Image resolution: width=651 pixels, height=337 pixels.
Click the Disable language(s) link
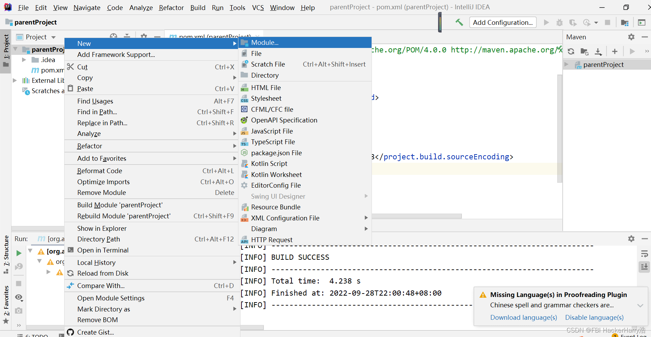pyautogui.click(x=594, y=317)
